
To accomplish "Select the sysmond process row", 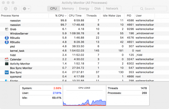I will point(84,77).
